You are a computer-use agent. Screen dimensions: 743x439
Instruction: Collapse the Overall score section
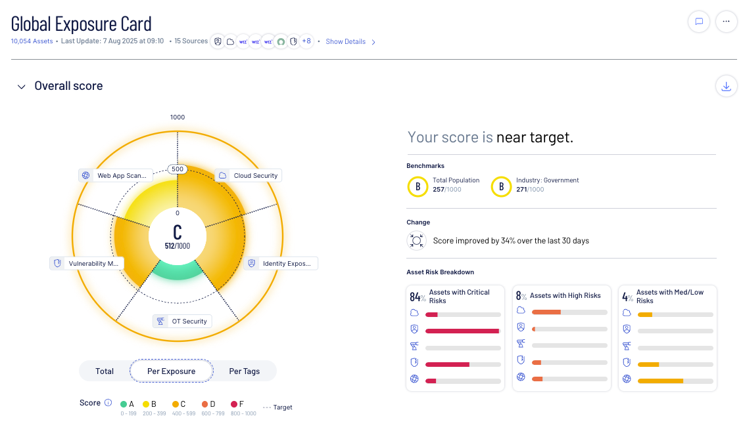point(22,87)
